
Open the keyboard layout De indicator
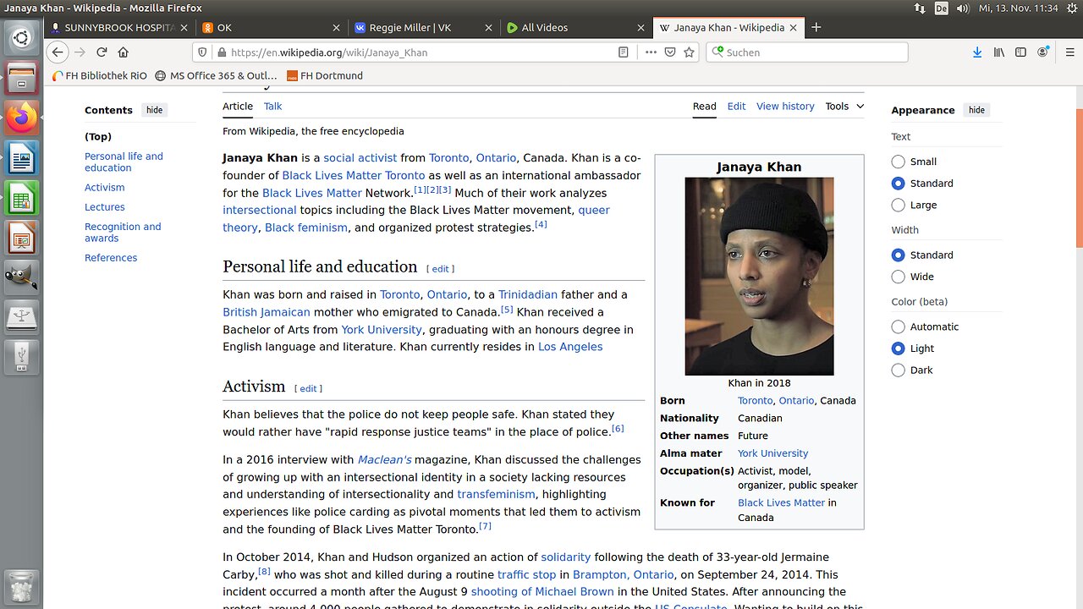(942, 8)
